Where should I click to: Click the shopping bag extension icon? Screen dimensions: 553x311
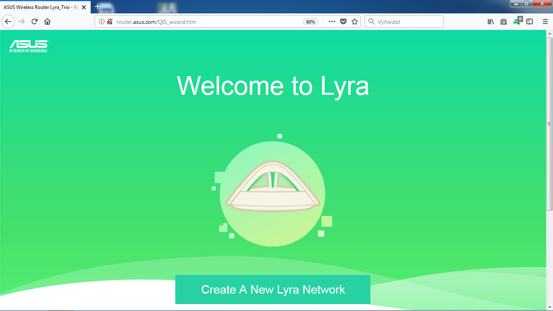(x=504, y=21)
